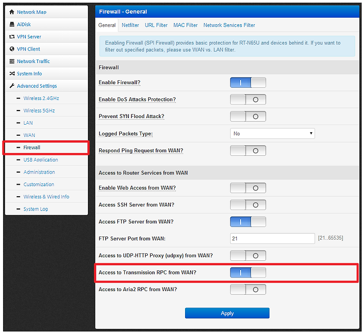Enable Aria2 RPC access from WAN
Screen dimensions: 364x335
click(x=248, y=290)
